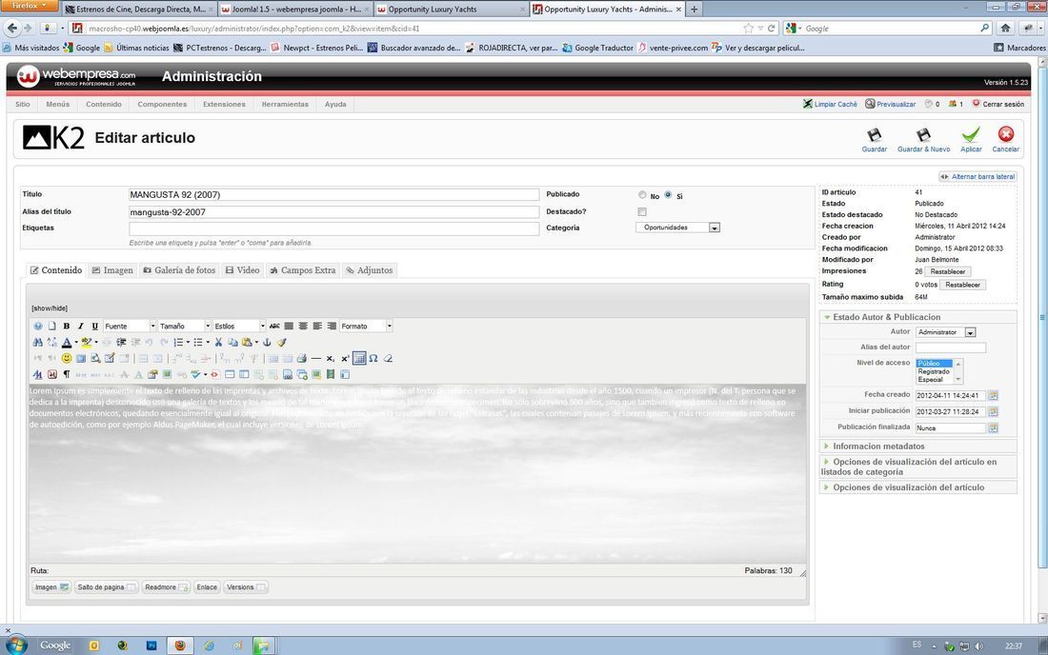Switch to the Imagen tab
Image resolution: width=1048 pixels, height=655 pixels.
pyautogui.click(x=112, y=270)
